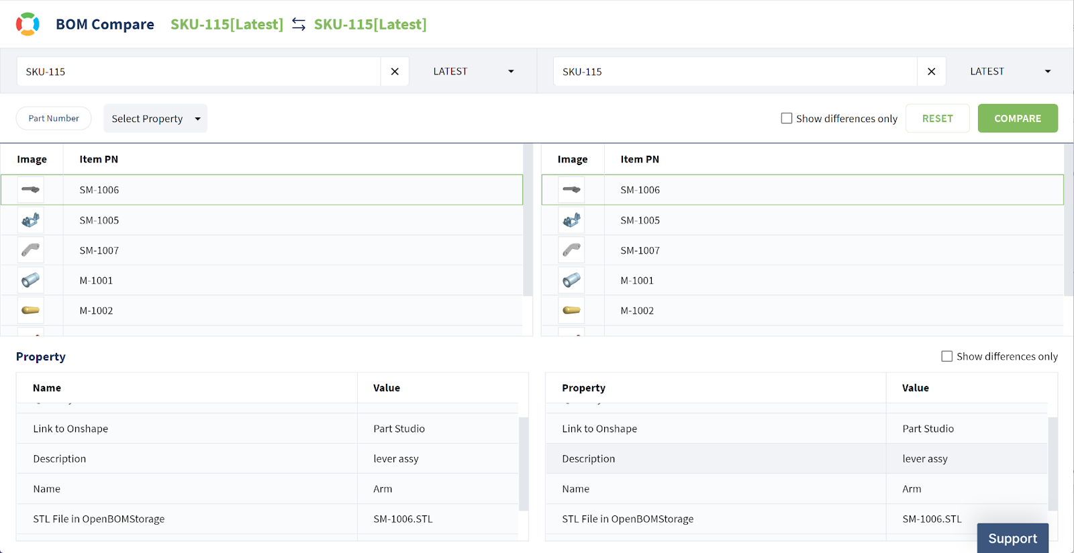The image size is (1074, 553).
Task: Select SM-1005 row in left table
Action: coord(262,220)
